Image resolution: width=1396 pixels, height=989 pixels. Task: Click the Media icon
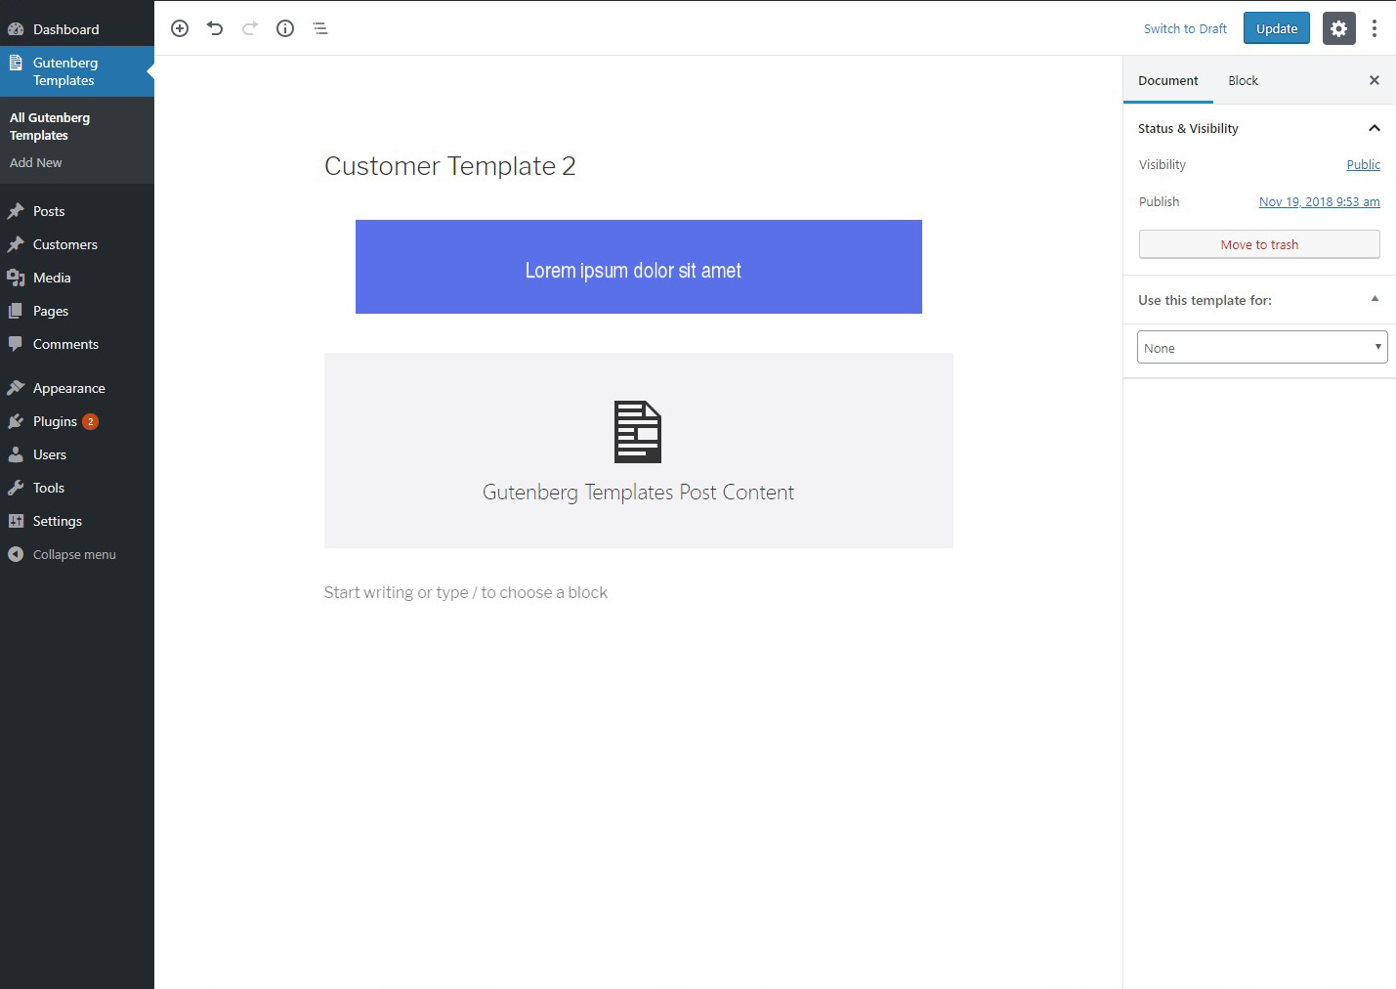(x=16, y=278)
